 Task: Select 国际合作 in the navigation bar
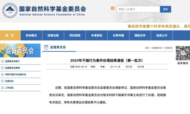(x=140, y=35)
